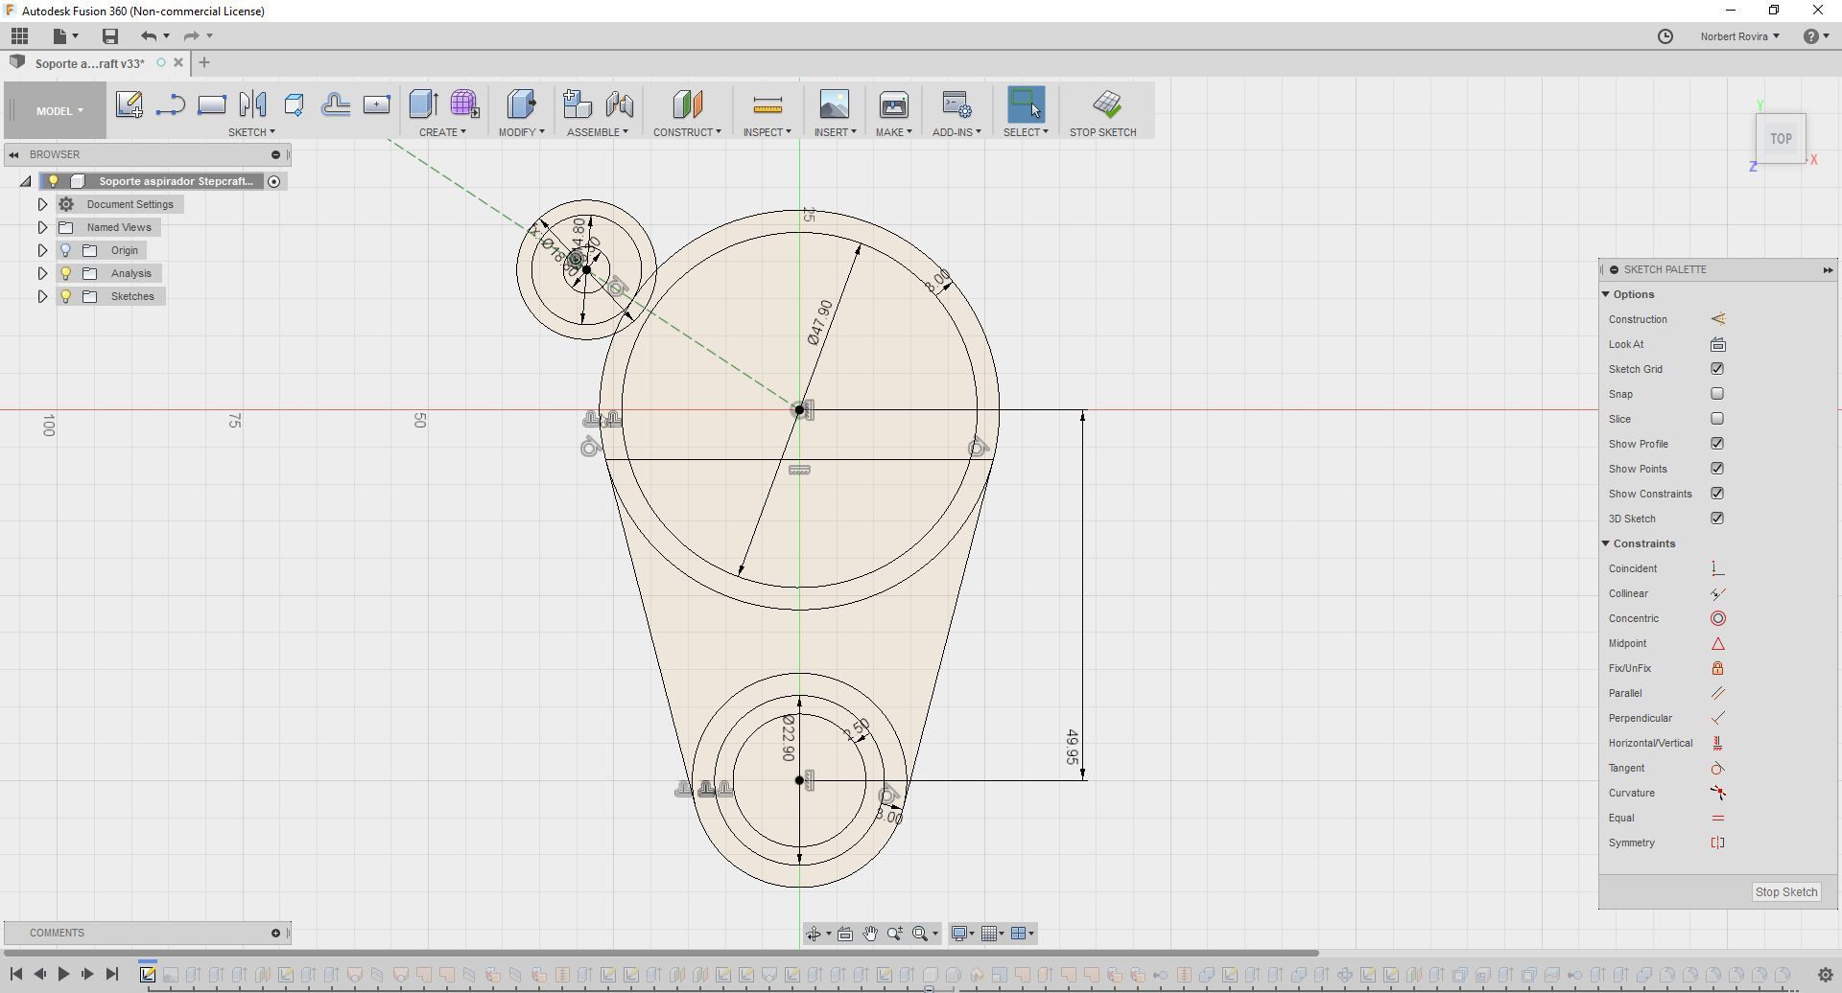
Task: Open the Job Status clock icon
Action: (x=1665, y=36)
